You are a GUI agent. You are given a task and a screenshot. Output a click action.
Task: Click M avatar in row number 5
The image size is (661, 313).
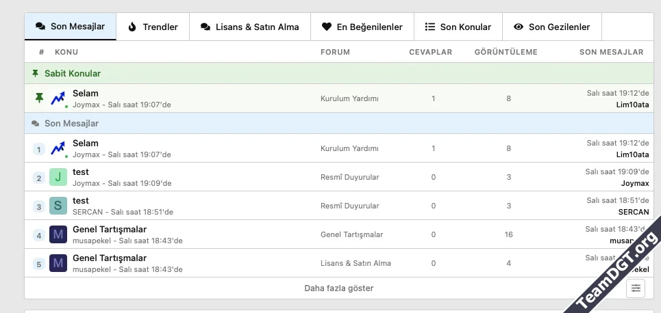click(x=58, y=264)
